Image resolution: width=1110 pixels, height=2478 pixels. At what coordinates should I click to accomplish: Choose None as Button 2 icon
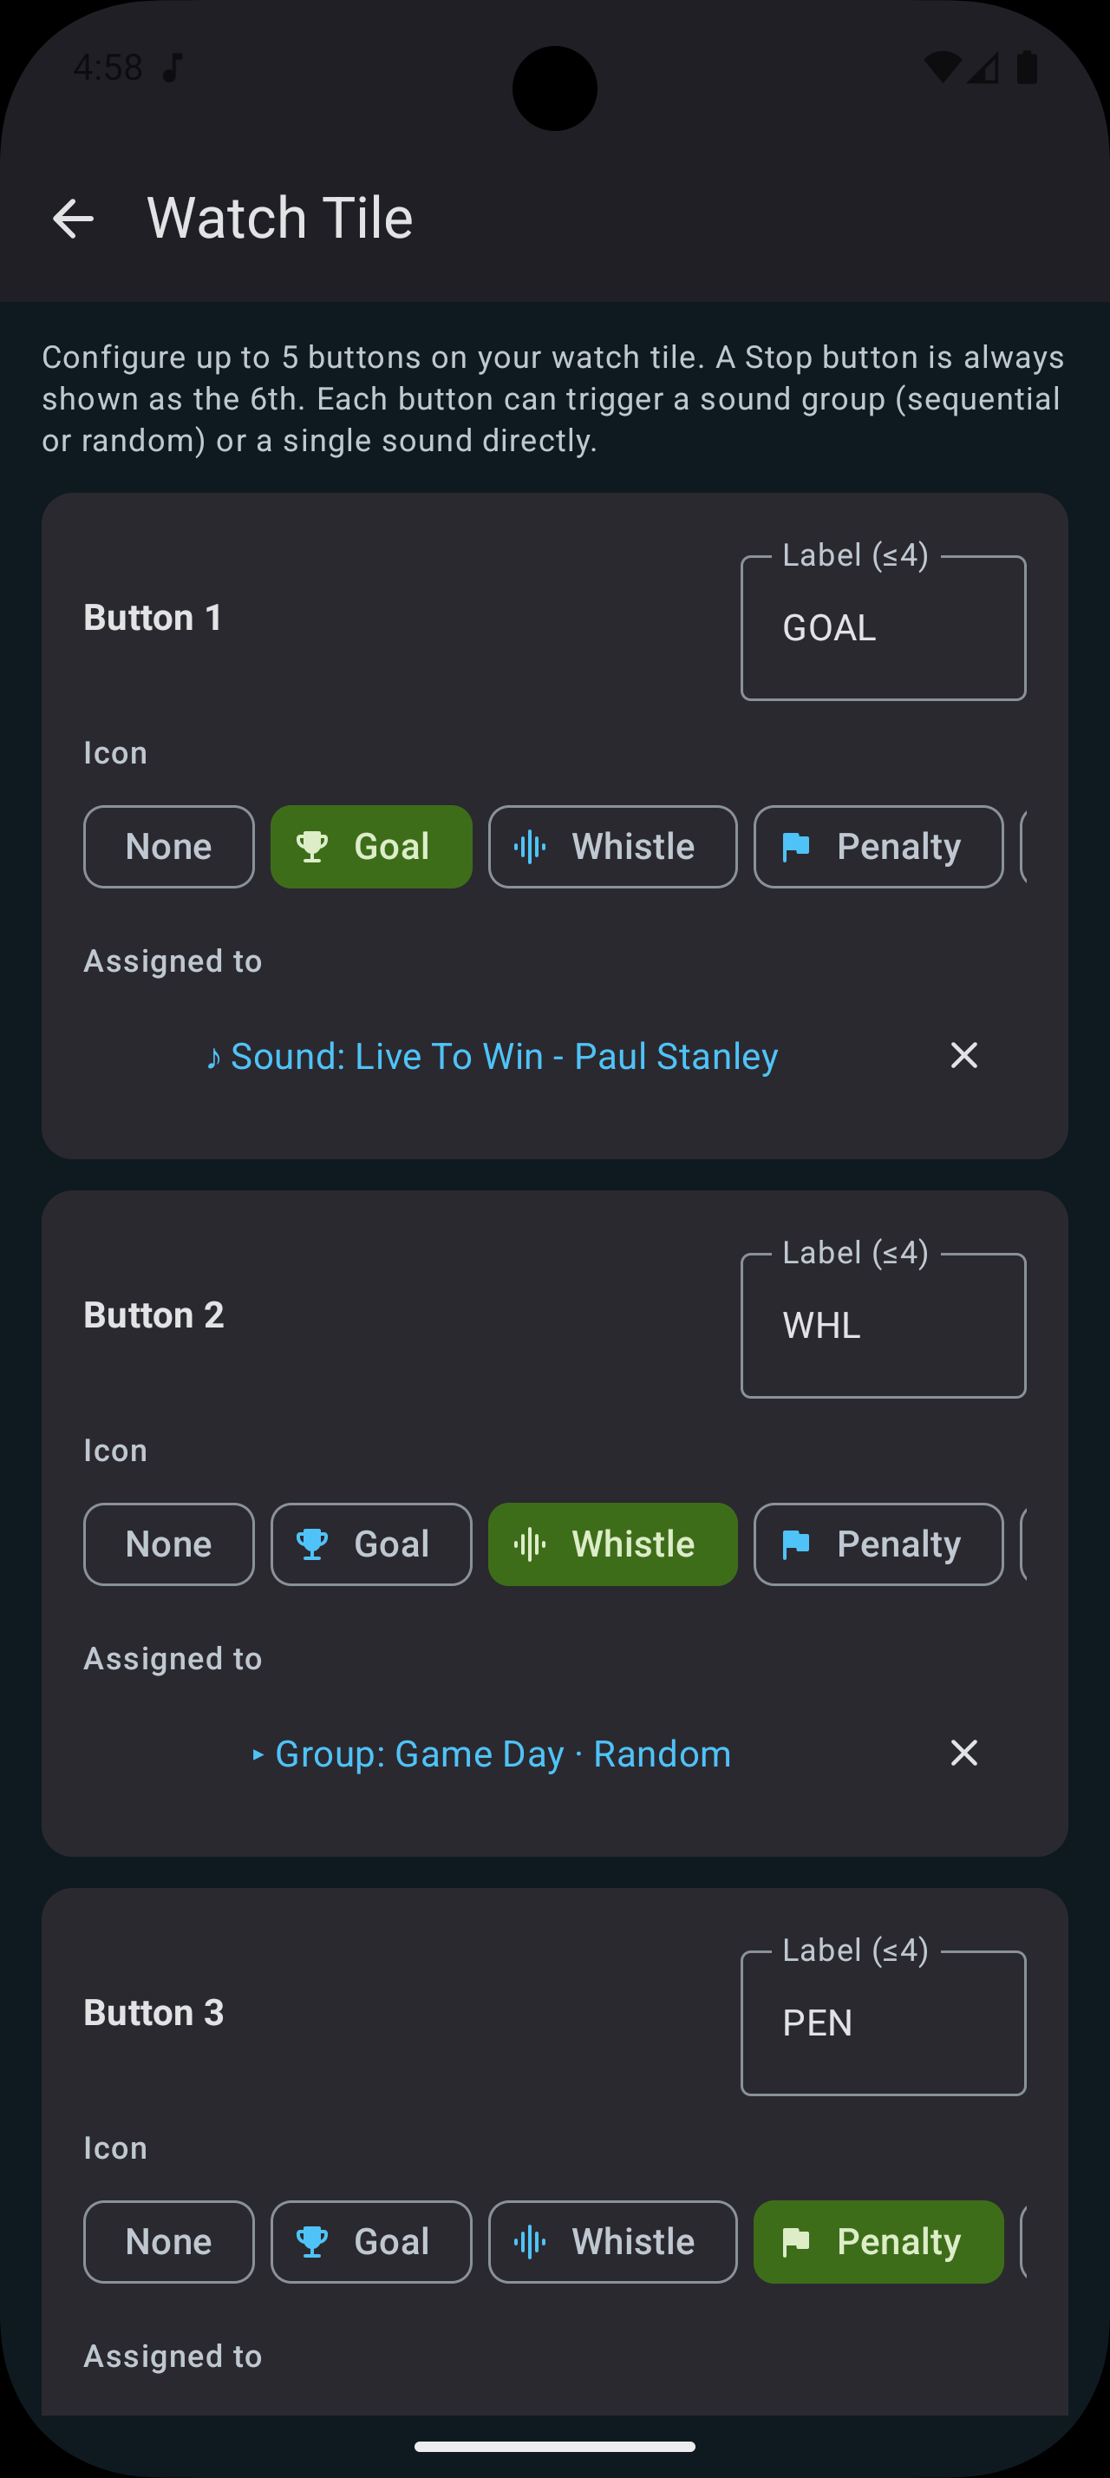(168, 1544)
